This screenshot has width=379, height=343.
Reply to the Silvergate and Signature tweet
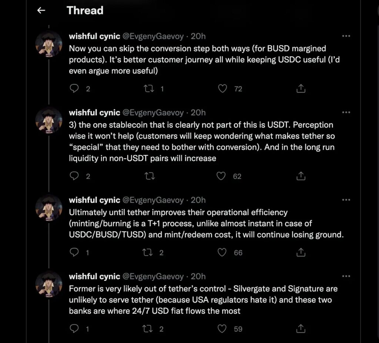pos(74,329)
